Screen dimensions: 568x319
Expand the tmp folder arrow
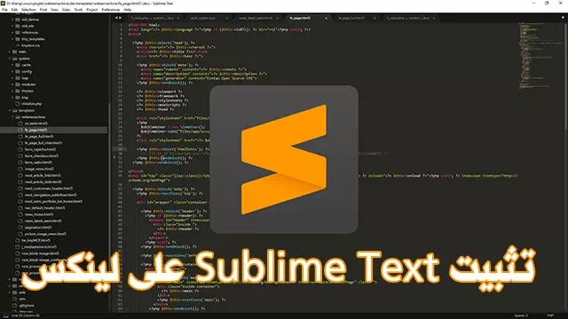click(12, 97)
